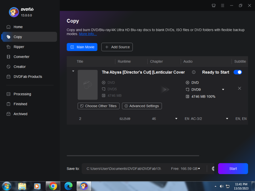This screenshot has width=255, height=191.
Task: Click the volume speaker icon in system tray
Action: (221, 186)
